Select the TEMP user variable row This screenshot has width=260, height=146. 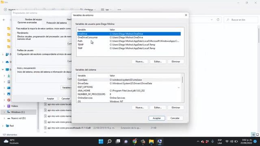[129, 45]
